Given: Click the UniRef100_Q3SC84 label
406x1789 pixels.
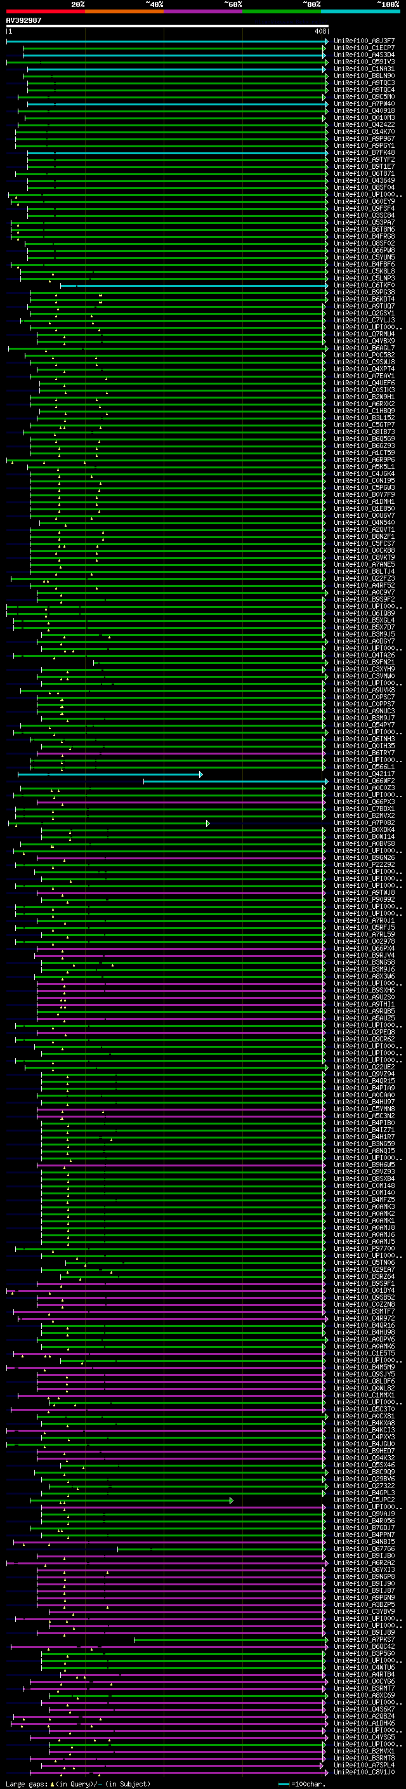Looking at the screenshot, I should coord(364,215).
